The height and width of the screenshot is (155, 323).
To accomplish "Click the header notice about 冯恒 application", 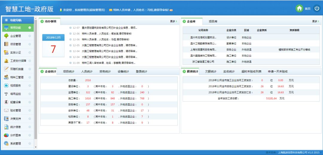I will point(141,10).
